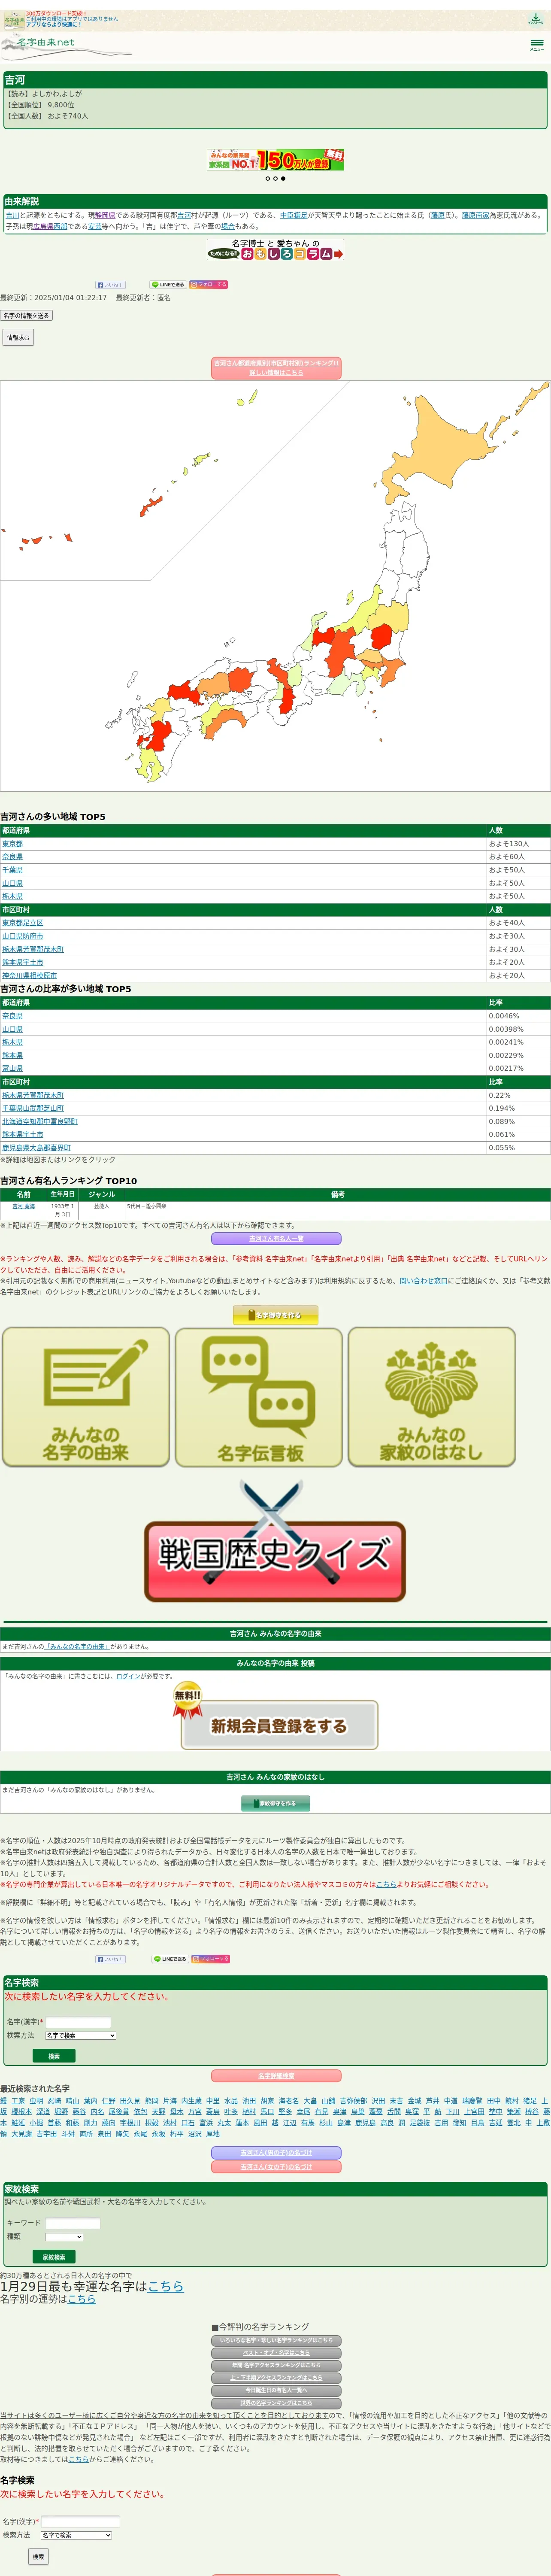Click the 吉河さん(男の子)の名づけ button
551x2576 pixels.
pyautogui.click(x=276, y=2153)
